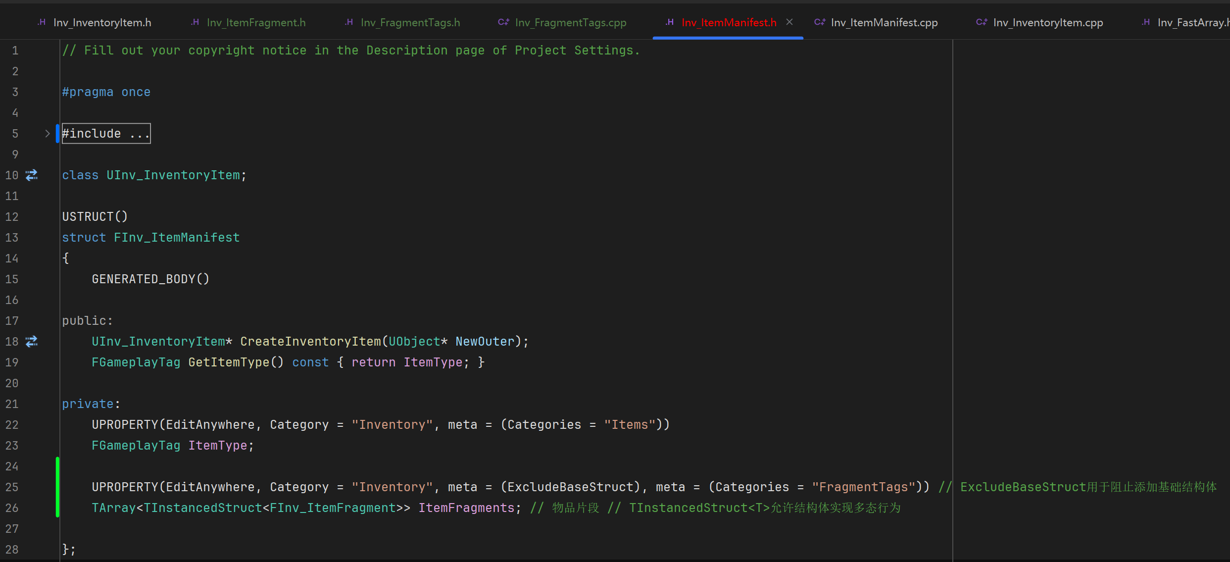Open the Inv_ItemManifest.cpp tab
Screen dimensions: 1230x562
click(x=884, y=23)
